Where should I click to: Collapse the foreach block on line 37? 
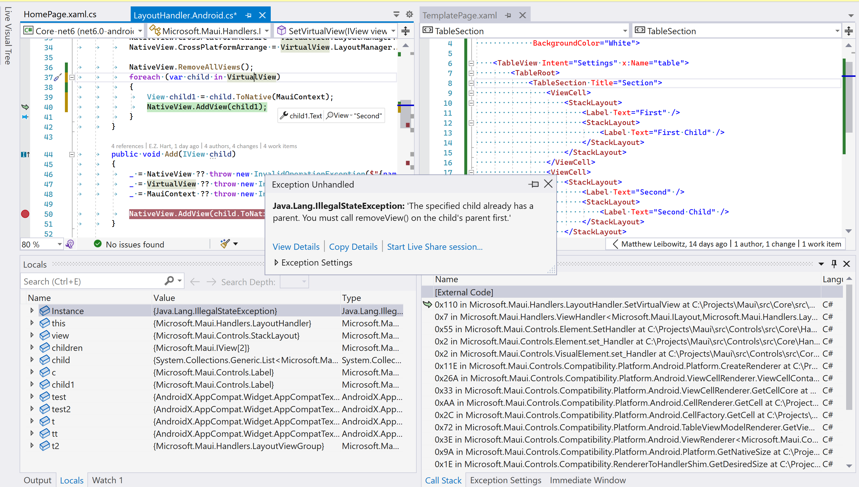(x=72, y=77)
